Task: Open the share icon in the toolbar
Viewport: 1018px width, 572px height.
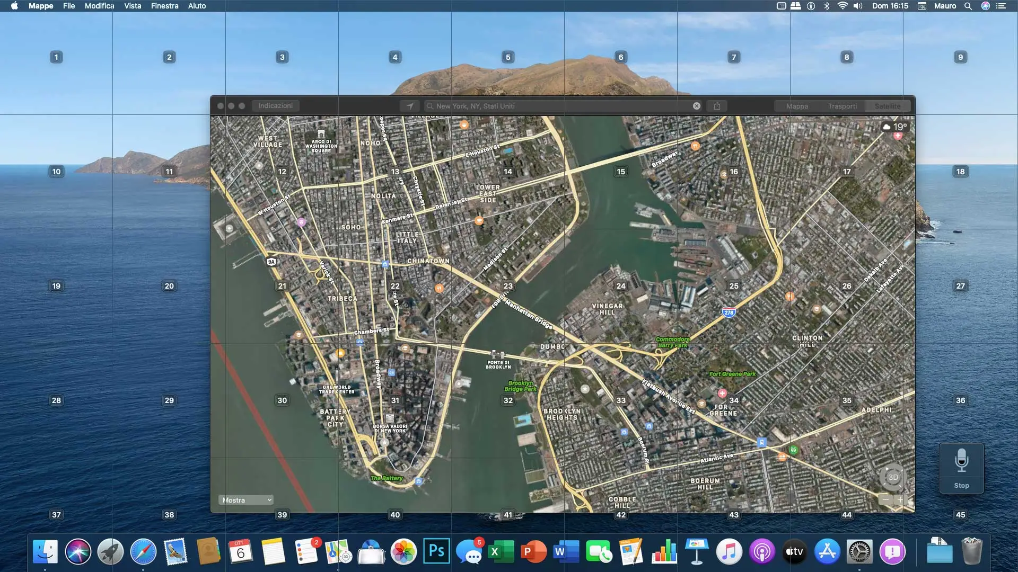Action: (x=717, y=106)
